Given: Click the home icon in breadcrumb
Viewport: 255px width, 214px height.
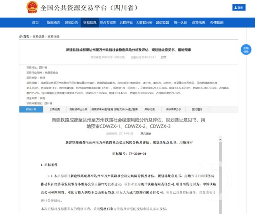Looking at the screenshot, I should click(21, 36).
